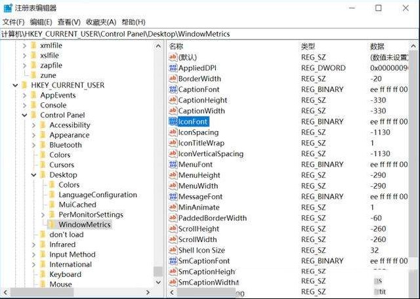
Task: Click the value list scroll-up arrow
Action: (413, 47)
